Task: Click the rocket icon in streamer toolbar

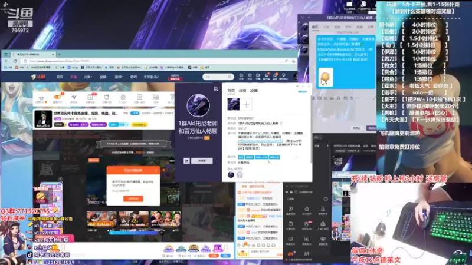Action: point(123,97)
